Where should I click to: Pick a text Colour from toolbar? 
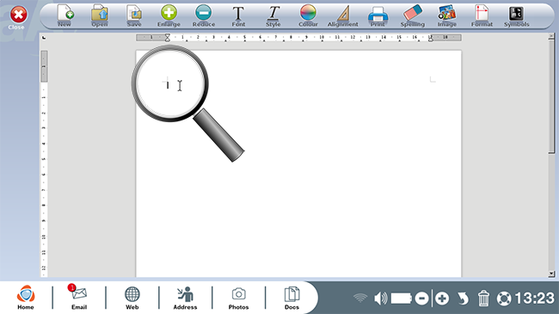pyautogui.click(x=308, y=15)
